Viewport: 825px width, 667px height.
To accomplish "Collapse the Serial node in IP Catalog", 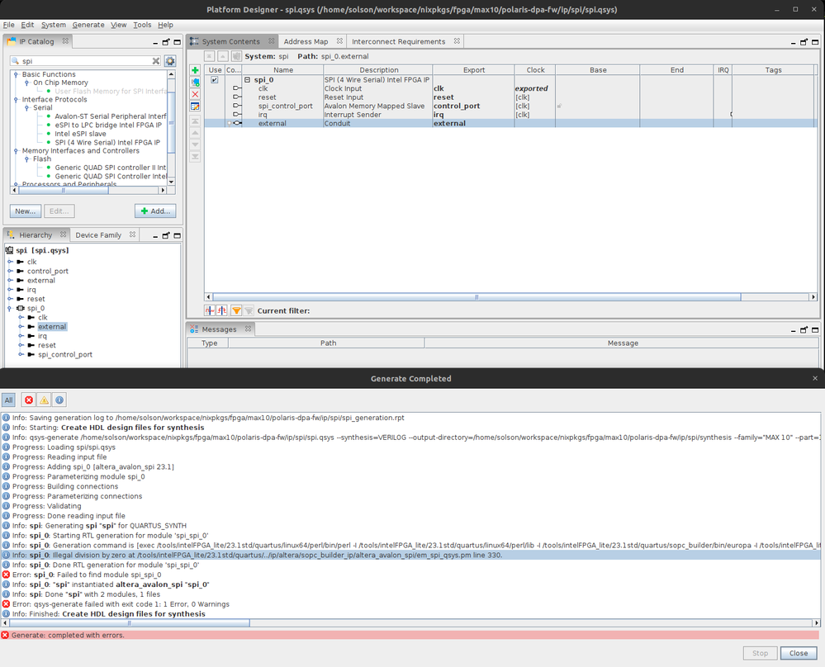I will click(x=26, y=108).
